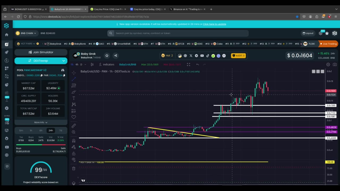Viewport: 340px width, 191px height.
Task: Select 5m stats timeframe tab
Action: (21, 131)
